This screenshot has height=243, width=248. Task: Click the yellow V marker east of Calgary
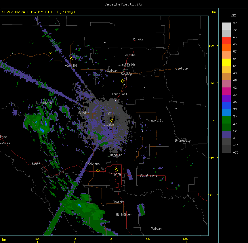[123, 169]
